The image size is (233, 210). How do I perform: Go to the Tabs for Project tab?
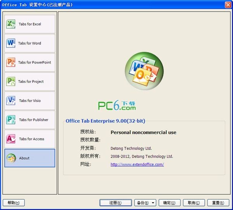30,81
